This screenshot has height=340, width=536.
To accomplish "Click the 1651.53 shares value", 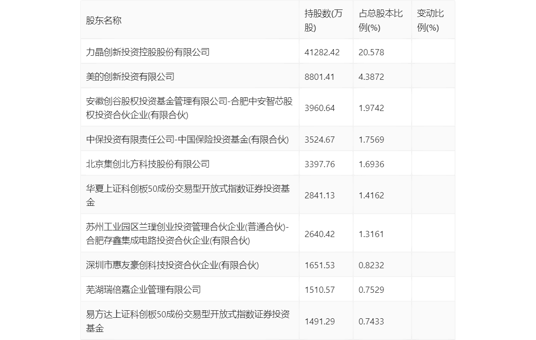I will (x=319, y=265).
